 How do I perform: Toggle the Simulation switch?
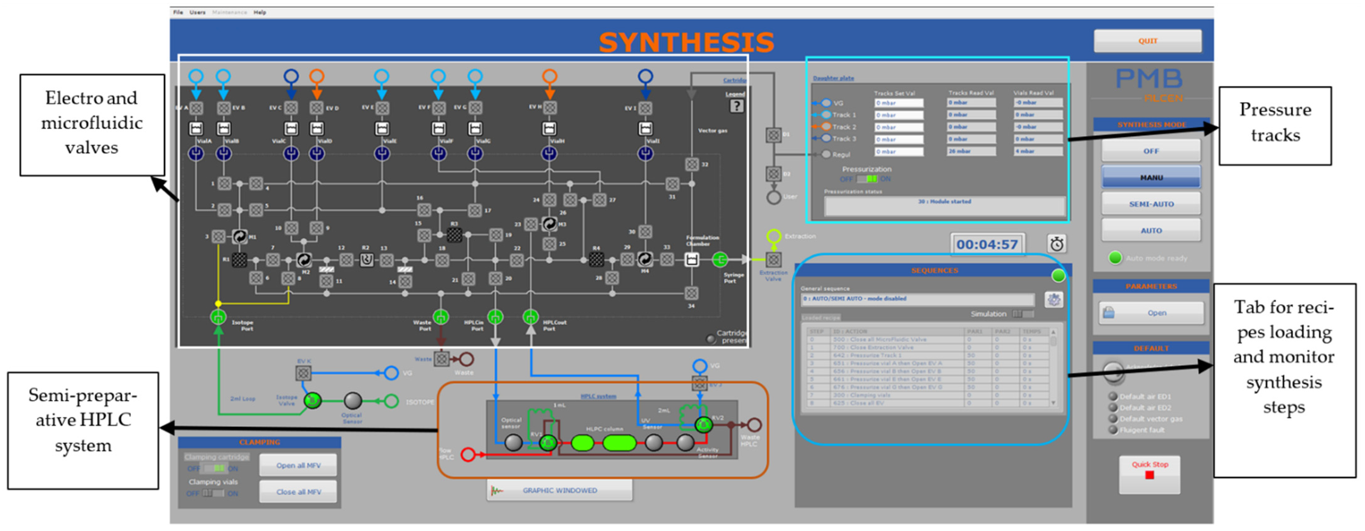[x=1023, y=314]
